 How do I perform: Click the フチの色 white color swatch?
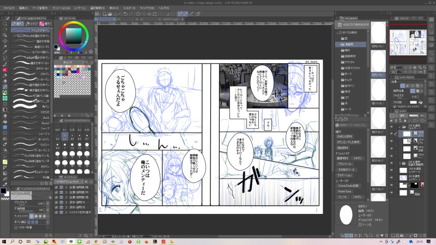click(x=413, y=102)
